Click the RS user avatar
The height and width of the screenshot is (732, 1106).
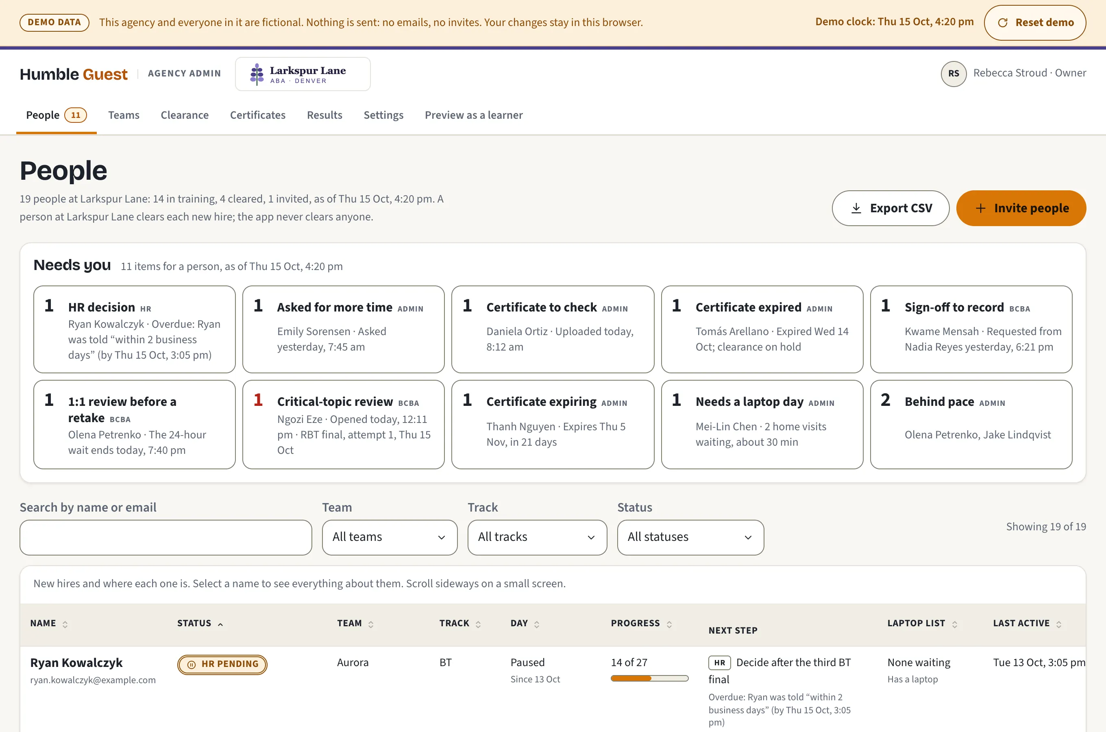click(954, 74)
